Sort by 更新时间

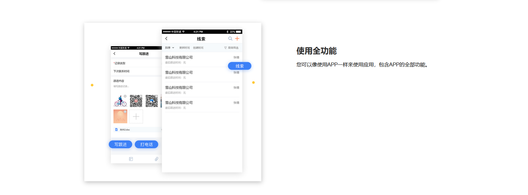tap(184, 48)
